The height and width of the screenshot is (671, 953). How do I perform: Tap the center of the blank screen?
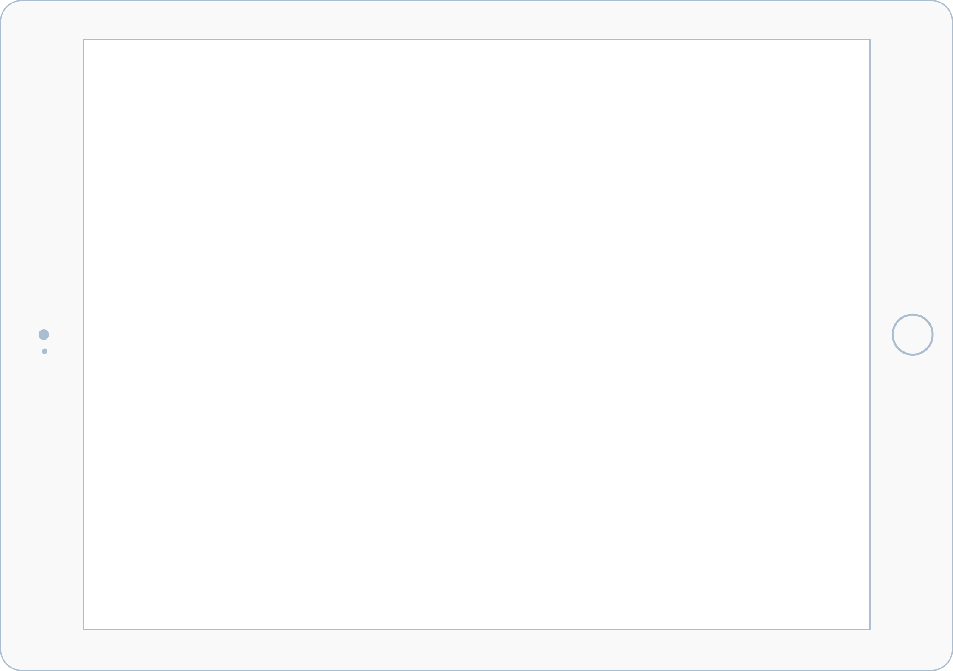coord(476,334)
